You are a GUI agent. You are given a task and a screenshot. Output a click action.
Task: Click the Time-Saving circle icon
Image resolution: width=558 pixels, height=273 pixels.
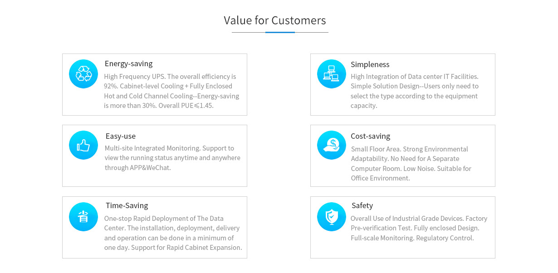(x=83, y=217)
